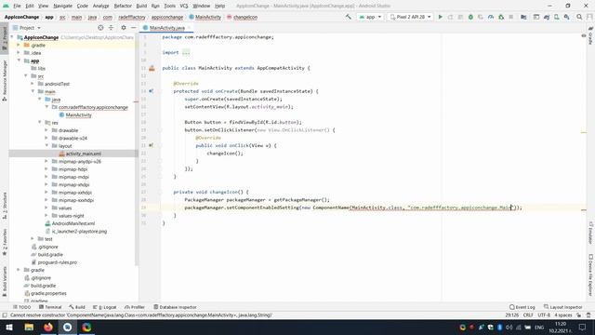The width and height of the screenshot is (595, 335).
Task: Click the CRLF line separator in status bar
Action: click(528, 315)
